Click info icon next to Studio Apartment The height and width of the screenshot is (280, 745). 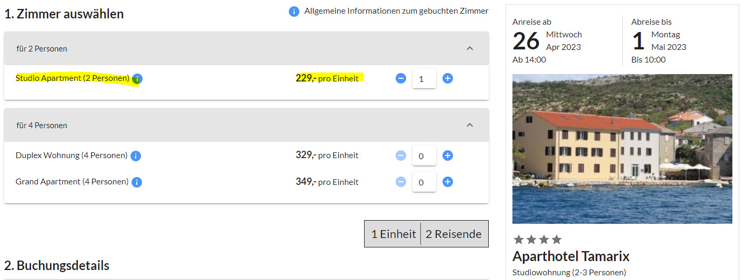click(137, 79)
